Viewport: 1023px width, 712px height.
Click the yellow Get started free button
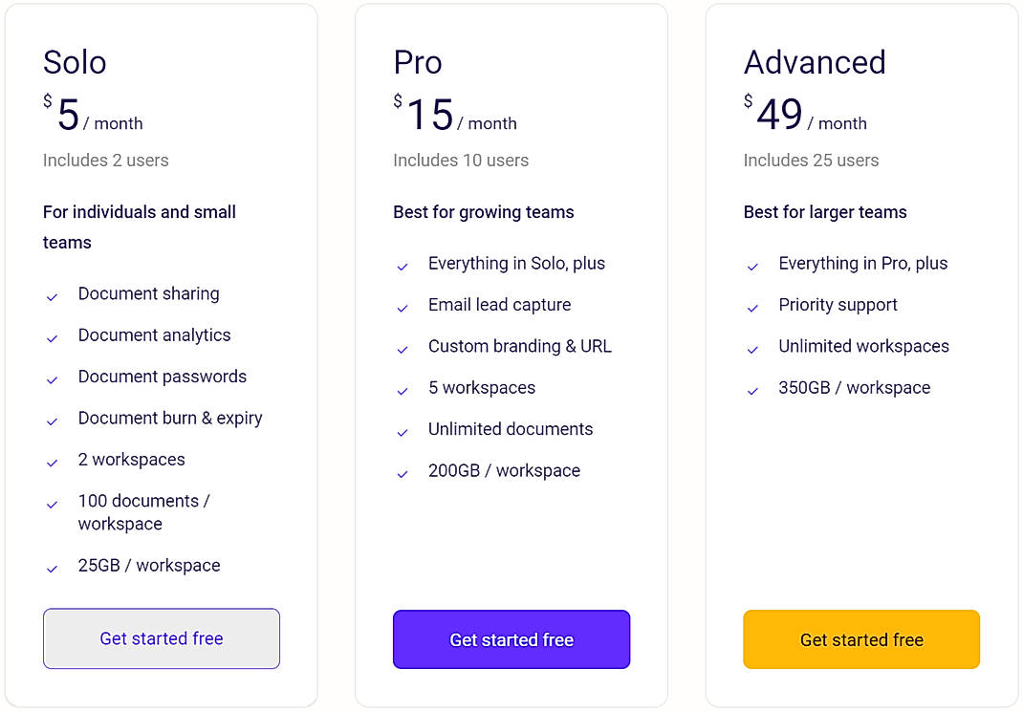click(860, 638)
